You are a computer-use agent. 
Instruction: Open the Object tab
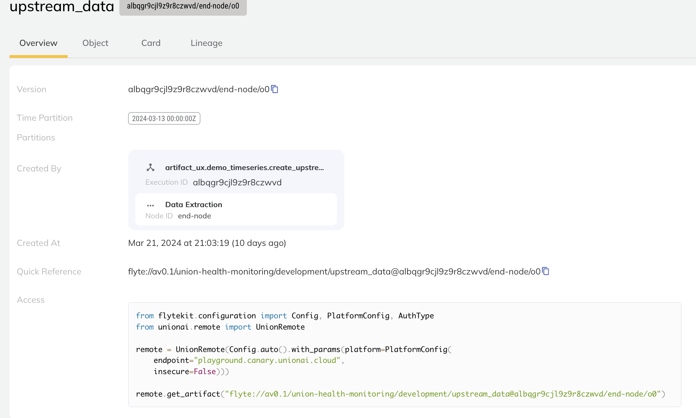point(95,43)
